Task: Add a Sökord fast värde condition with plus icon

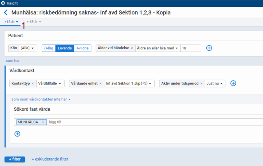Action: coord(17,134)
